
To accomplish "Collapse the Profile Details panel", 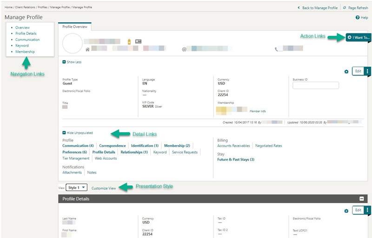I will [362, 199].
